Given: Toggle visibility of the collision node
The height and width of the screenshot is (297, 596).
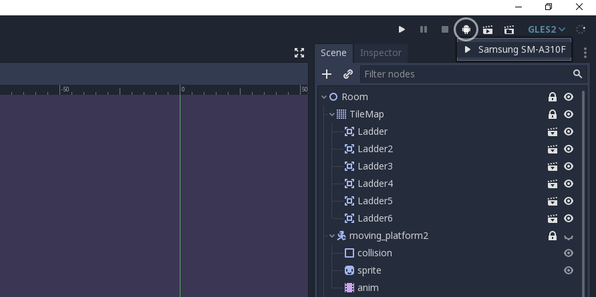Looking at the screenshot, I should pos(569,253).
